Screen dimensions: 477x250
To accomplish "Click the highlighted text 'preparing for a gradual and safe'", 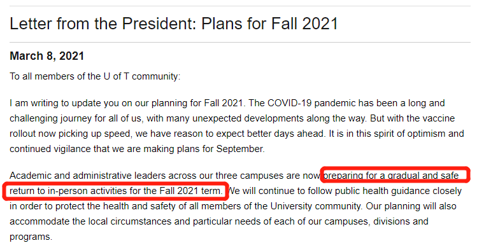I will (x=391, y=176).
